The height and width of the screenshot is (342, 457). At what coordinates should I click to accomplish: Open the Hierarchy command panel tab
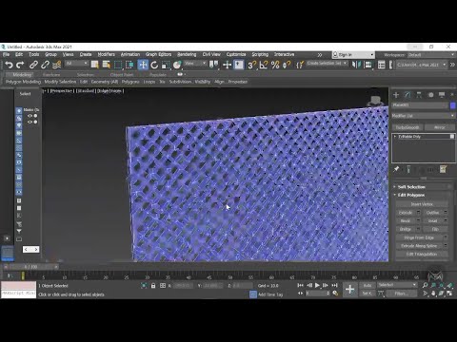(419, 95)
